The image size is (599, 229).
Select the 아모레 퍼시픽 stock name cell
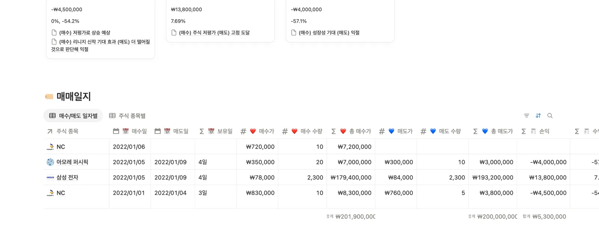tap(76, 162)
